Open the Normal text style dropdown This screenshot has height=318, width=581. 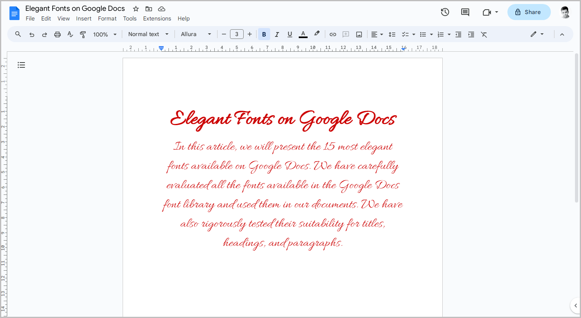[148, 34]
